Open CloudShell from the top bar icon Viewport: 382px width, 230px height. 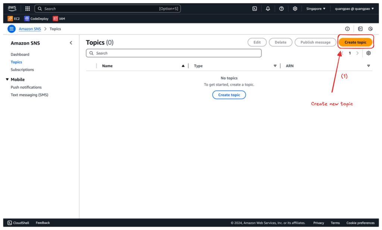(254, 9)
